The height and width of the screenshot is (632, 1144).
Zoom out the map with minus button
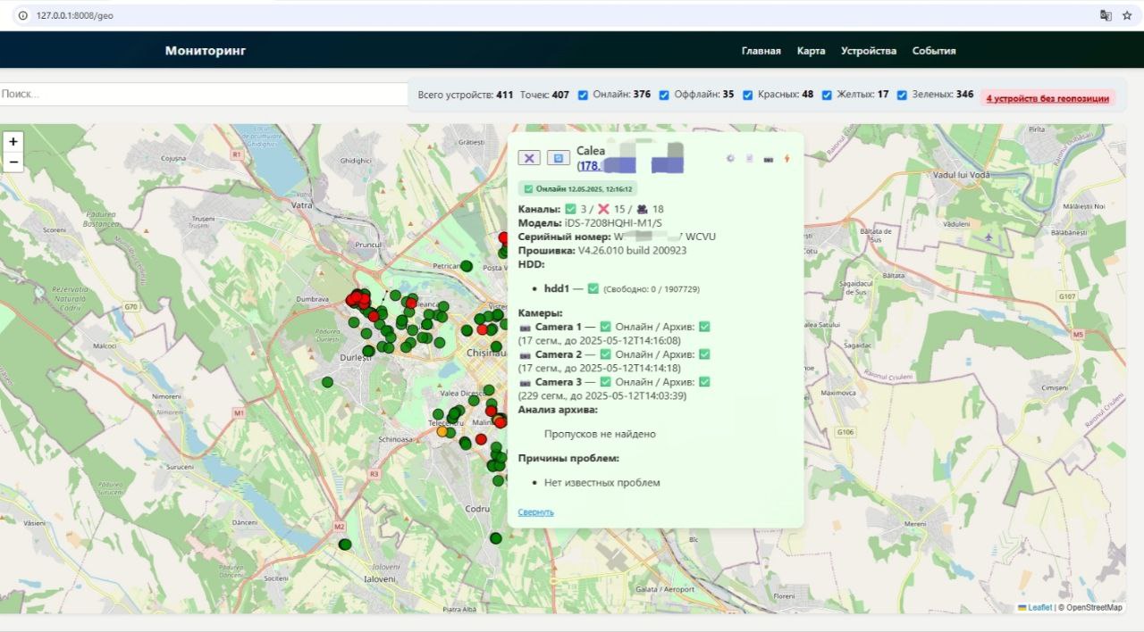(13, 162)
